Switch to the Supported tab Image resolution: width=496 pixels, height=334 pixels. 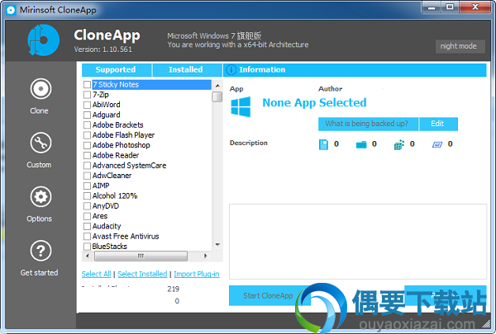click(117, 70)
